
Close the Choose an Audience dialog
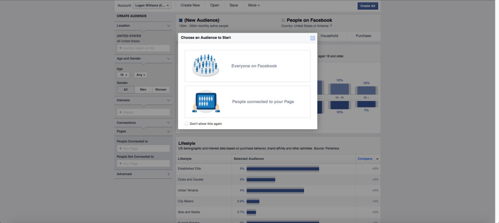[312, 38]
